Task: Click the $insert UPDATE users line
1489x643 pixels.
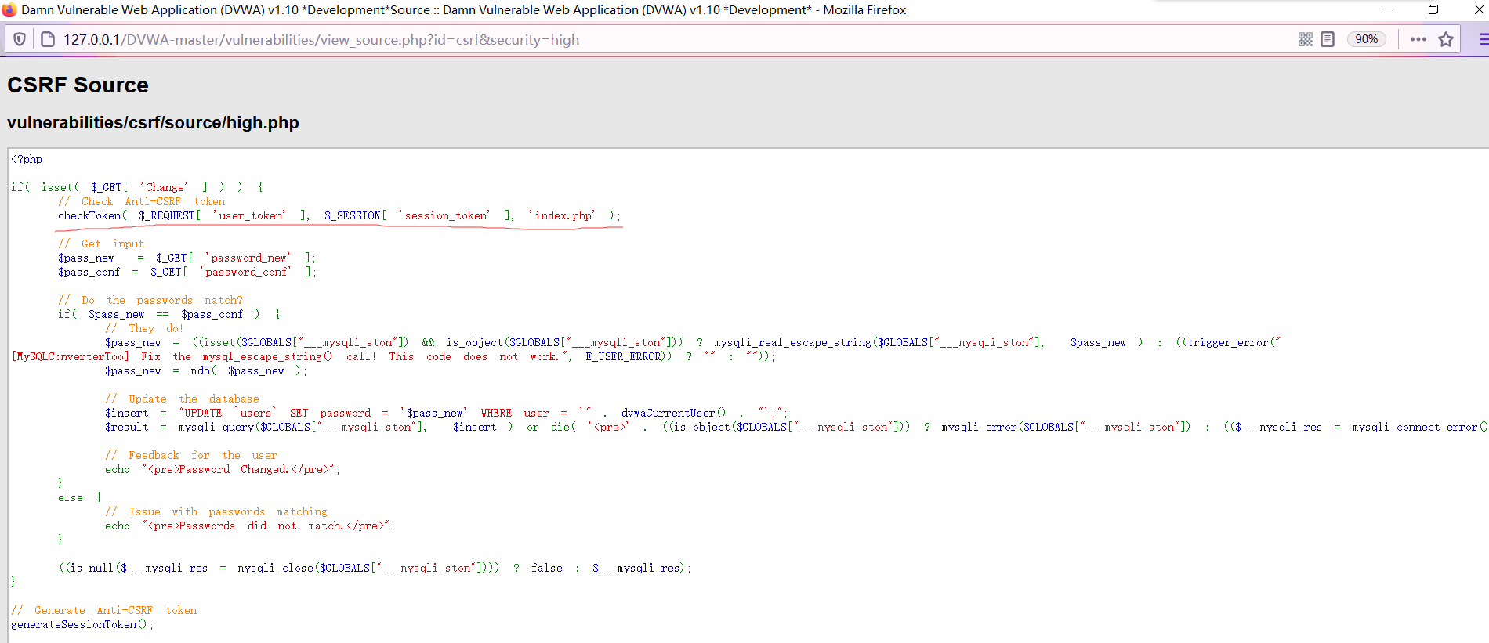Action: (x=446, y=413)
